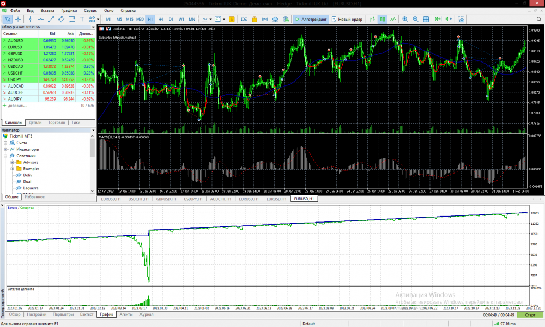Image resolution: width=545 pixels, height=327 pixels.
Task: Toggle candlestick chart display mode
Action: tap(383, 19)
